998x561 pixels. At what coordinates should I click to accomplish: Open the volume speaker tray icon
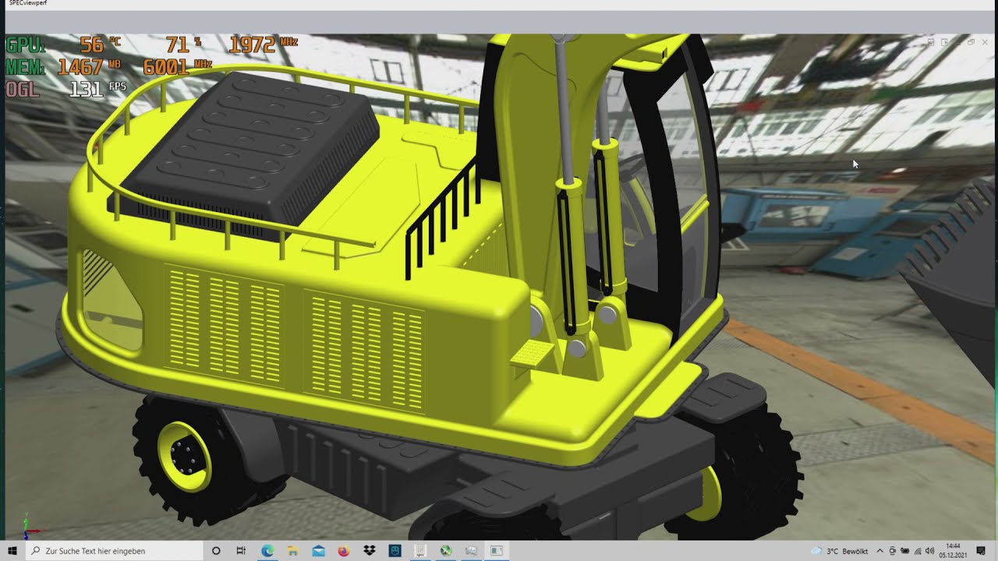click(x=929, y=551)
